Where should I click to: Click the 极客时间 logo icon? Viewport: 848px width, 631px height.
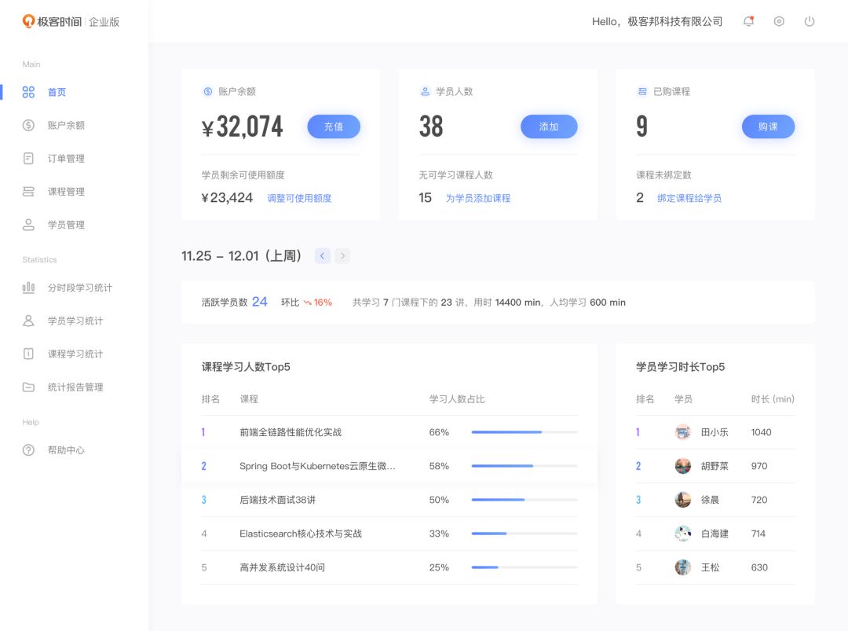click(x=28, y=21)
